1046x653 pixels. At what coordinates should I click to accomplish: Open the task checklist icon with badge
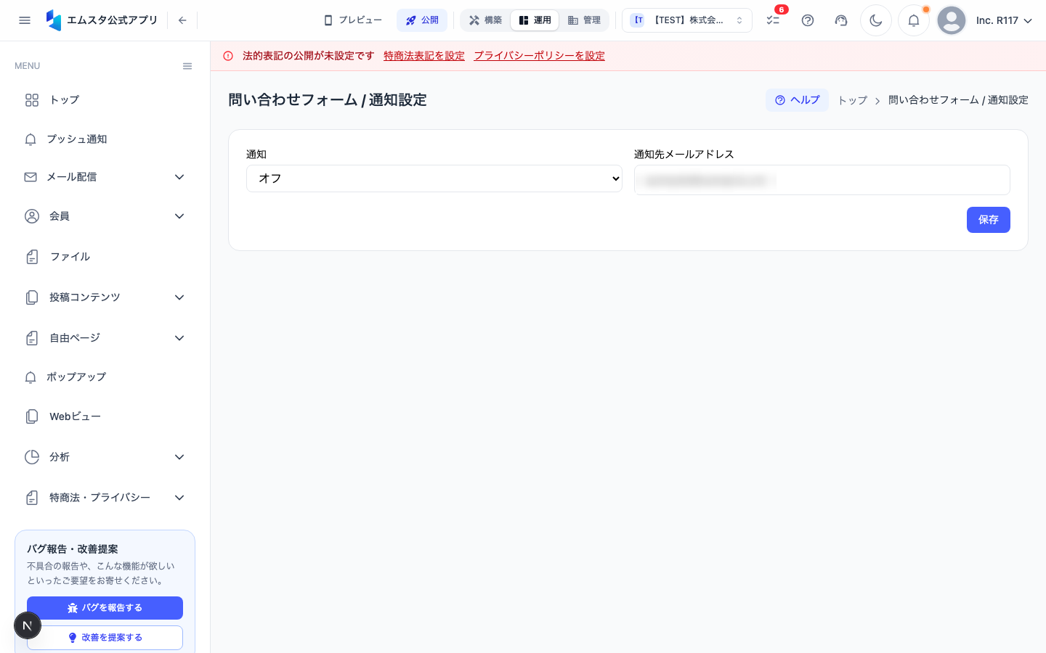click(x=773, y=20)
